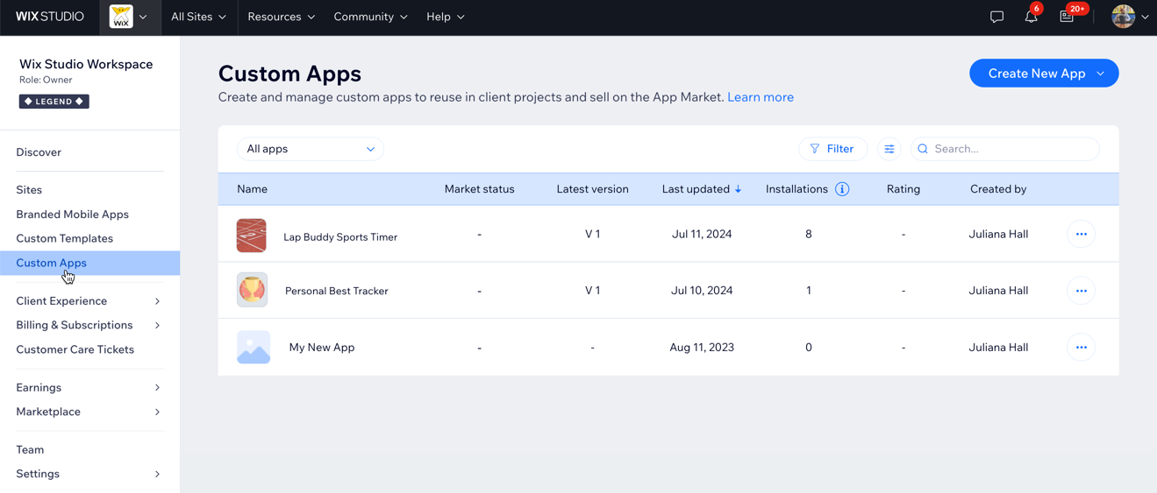Open Custom Templates in sidebar

[64, 238]
